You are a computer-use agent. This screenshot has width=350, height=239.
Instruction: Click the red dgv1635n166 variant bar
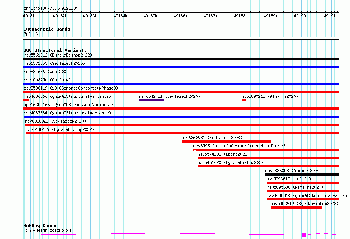tap(181, 108)
